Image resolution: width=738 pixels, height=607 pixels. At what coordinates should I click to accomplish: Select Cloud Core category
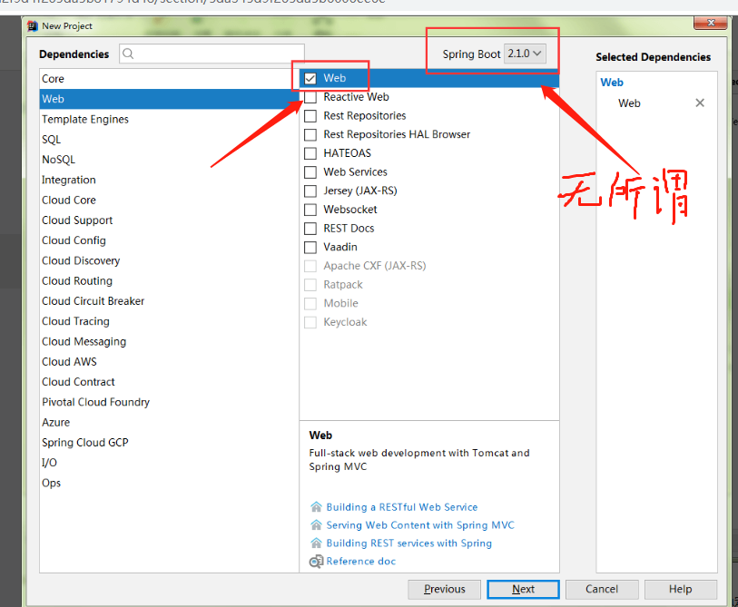click(169, 200)
